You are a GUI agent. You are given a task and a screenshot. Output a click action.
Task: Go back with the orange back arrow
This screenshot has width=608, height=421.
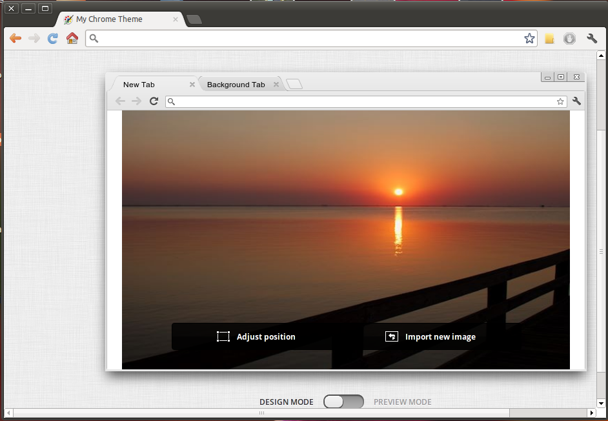(x=15, y=38)
